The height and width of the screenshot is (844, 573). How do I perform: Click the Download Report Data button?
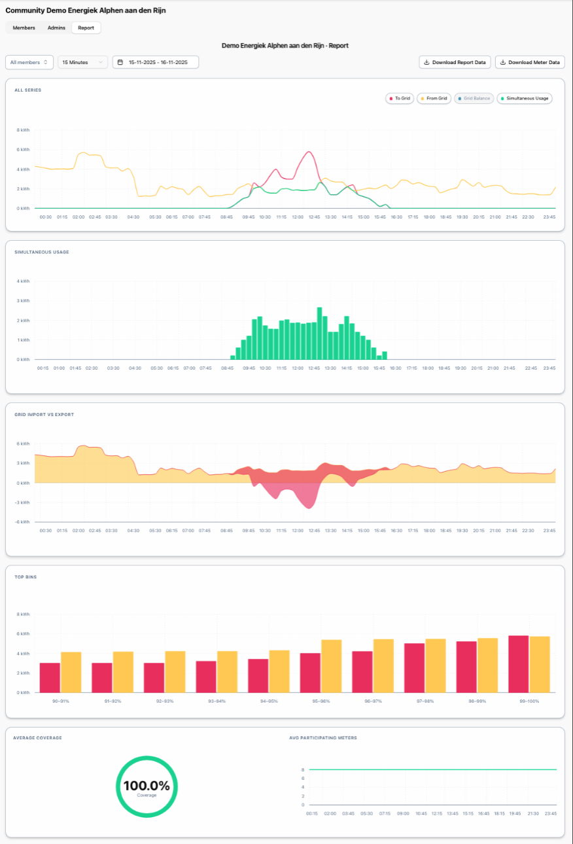[455, 62]
